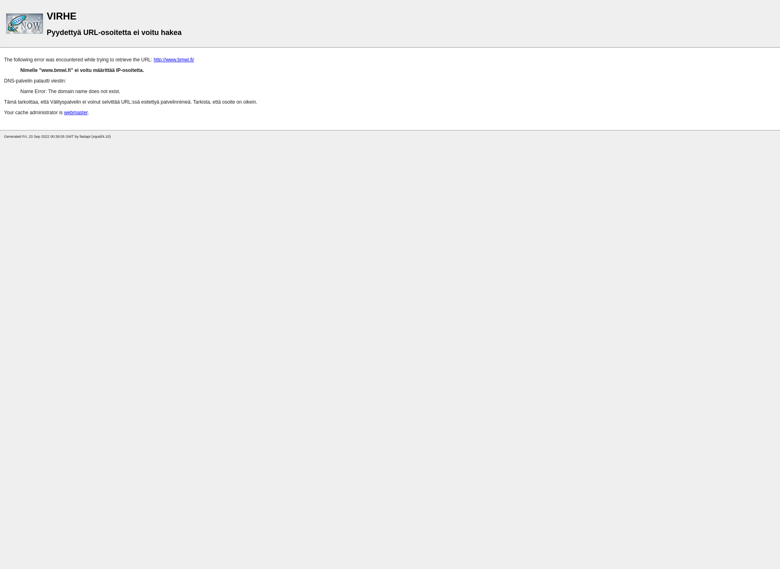Click the horizontal separator line
780x569 pixels.
click(x=390, y=48)
